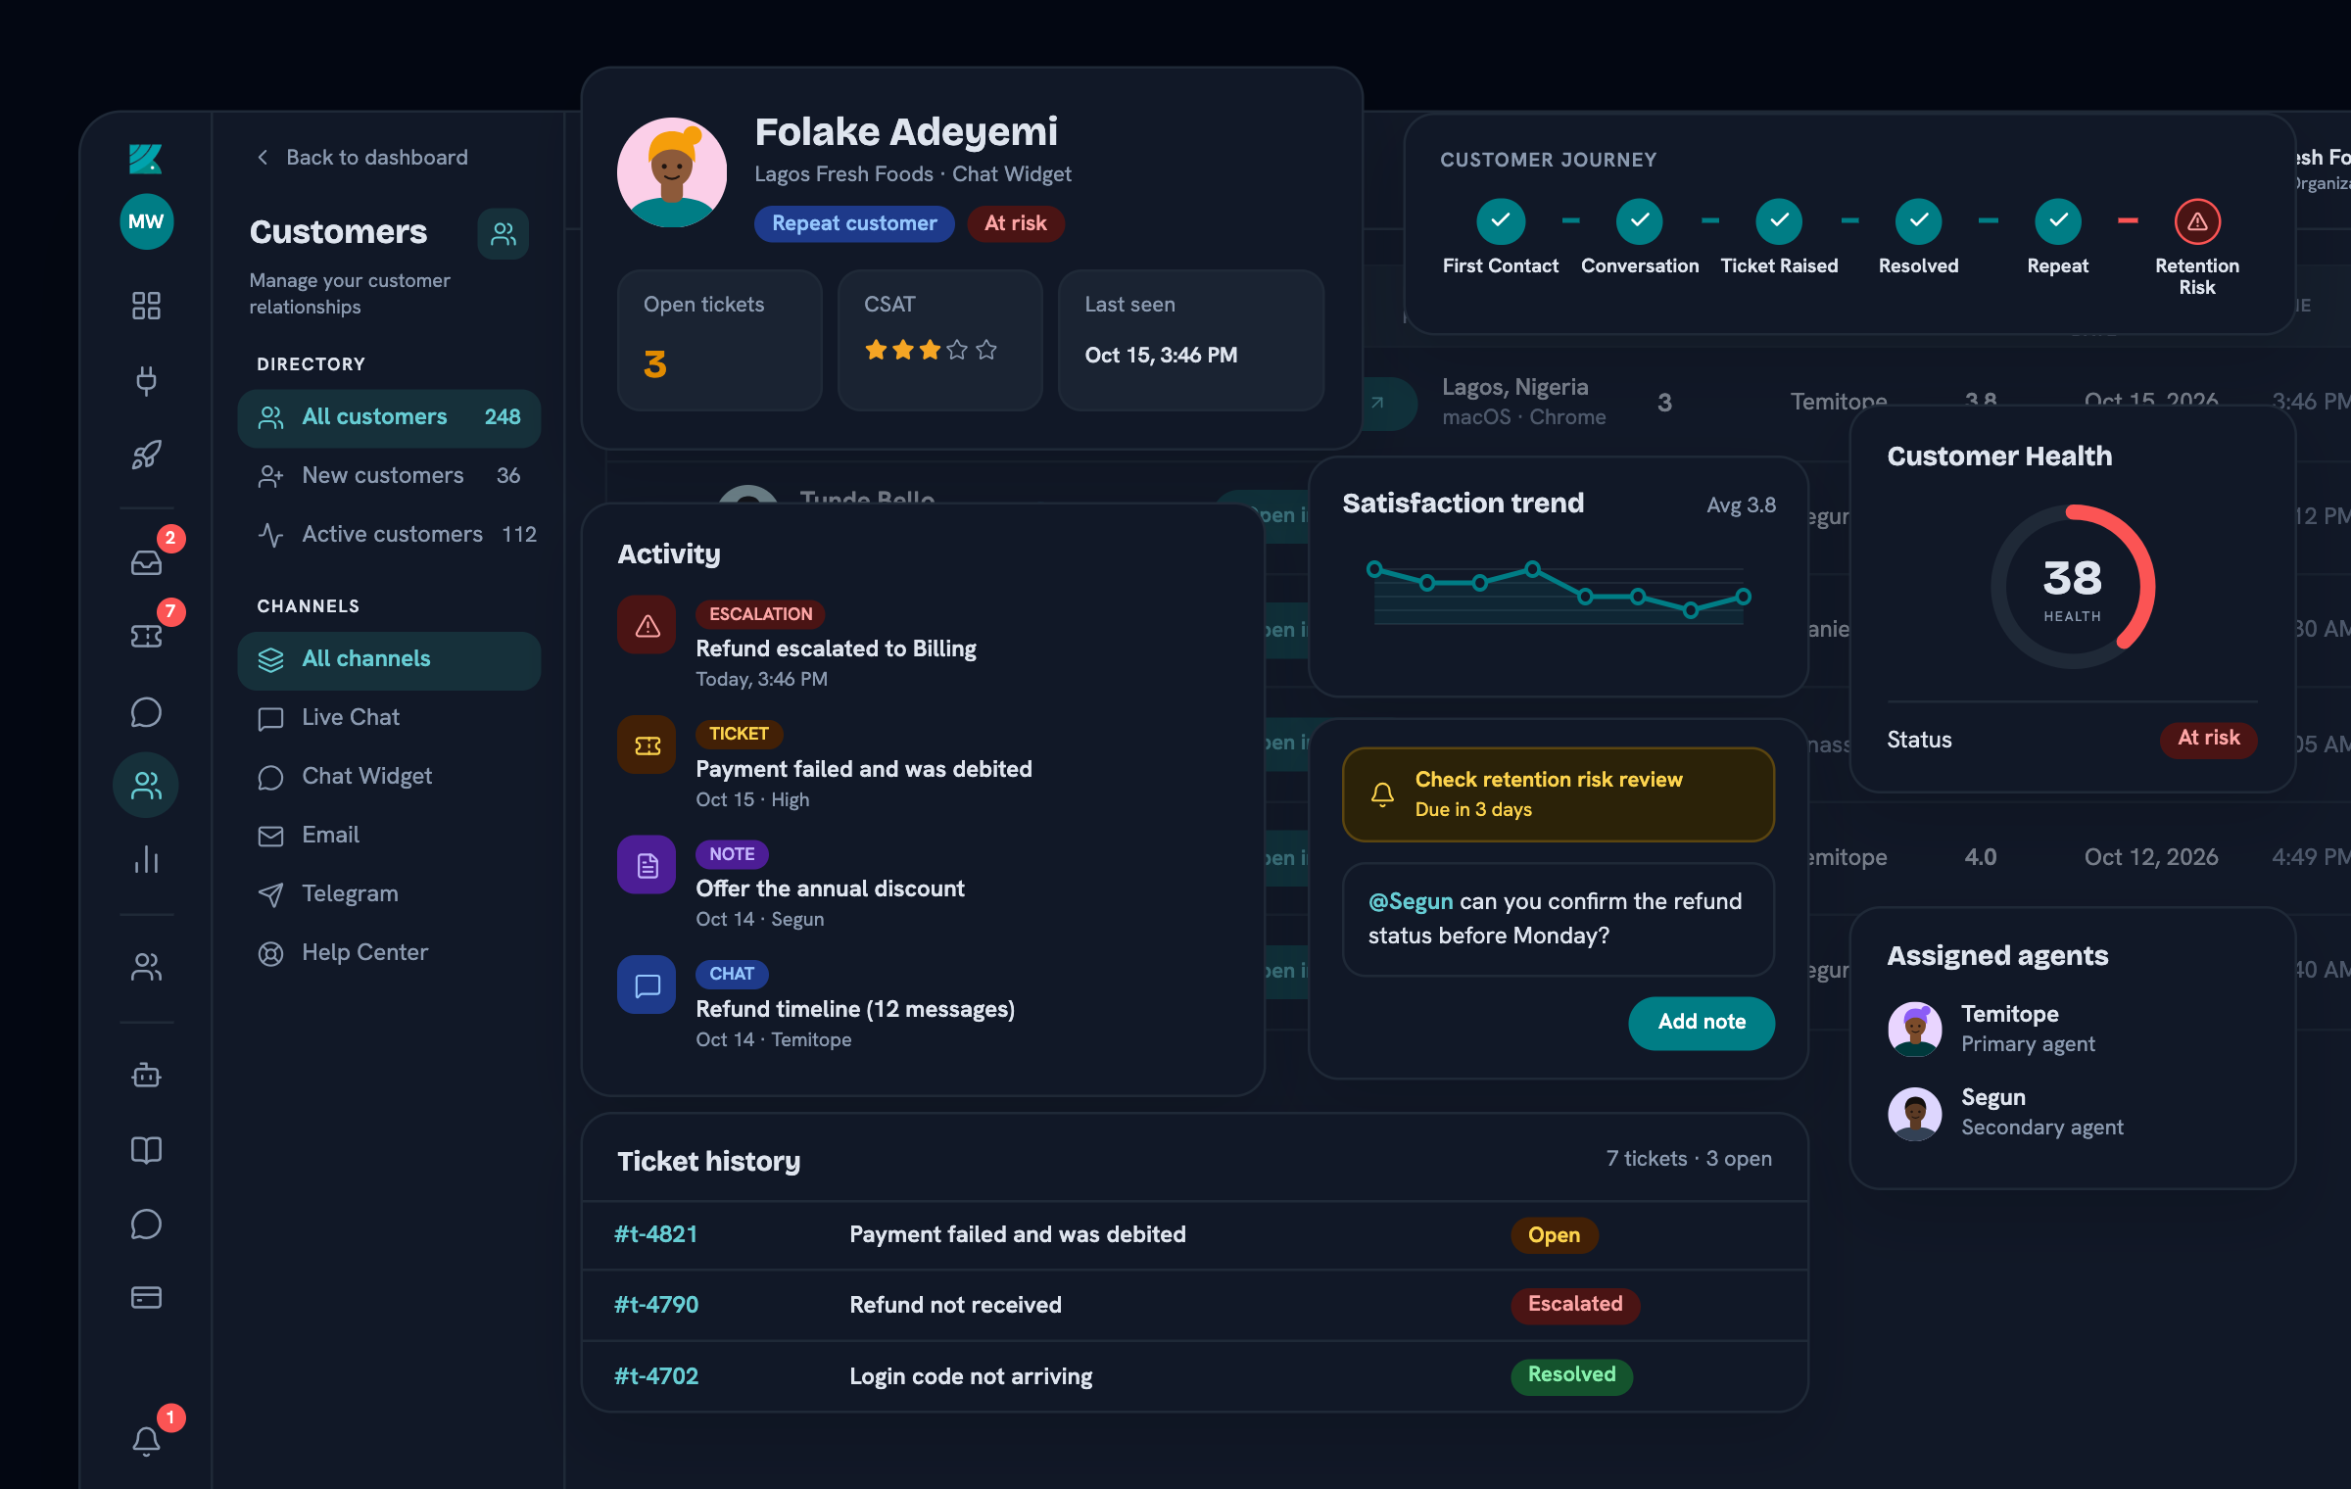Open the rocket launch icon in sidebar

[146, 455]
